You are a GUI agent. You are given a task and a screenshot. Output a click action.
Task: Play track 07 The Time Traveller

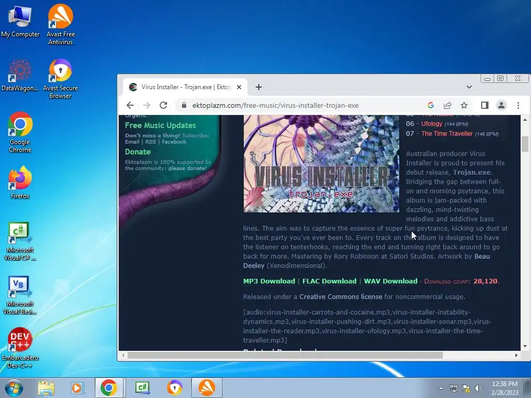[x=446, y=133]
